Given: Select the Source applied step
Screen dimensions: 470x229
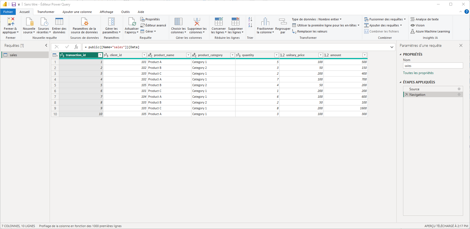Looking at the screenshot, I should (433, 89).
